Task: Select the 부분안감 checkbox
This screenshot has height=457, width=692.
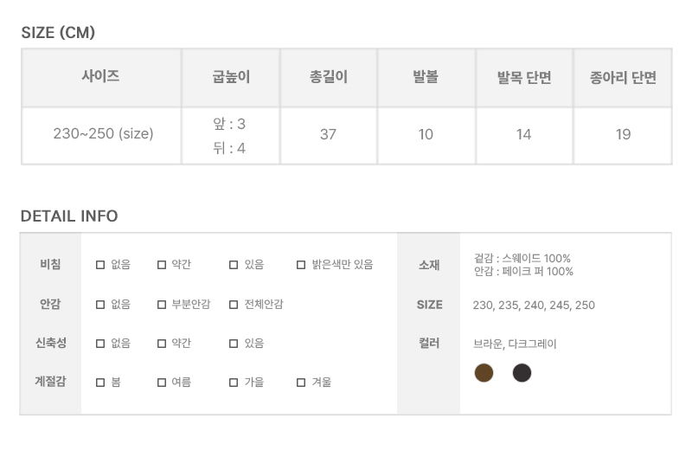Action: pos(162,305)
